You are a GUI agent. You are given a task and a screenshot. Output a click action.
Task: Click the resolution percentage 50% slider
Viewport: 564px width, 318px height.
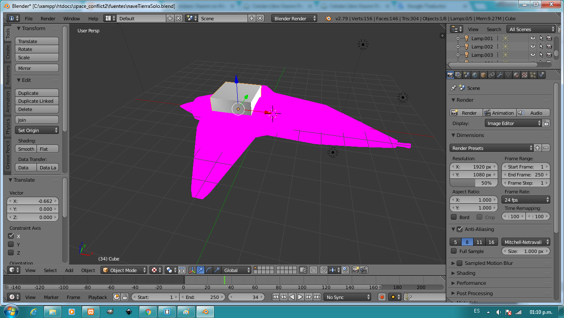[x=474, y=183]
